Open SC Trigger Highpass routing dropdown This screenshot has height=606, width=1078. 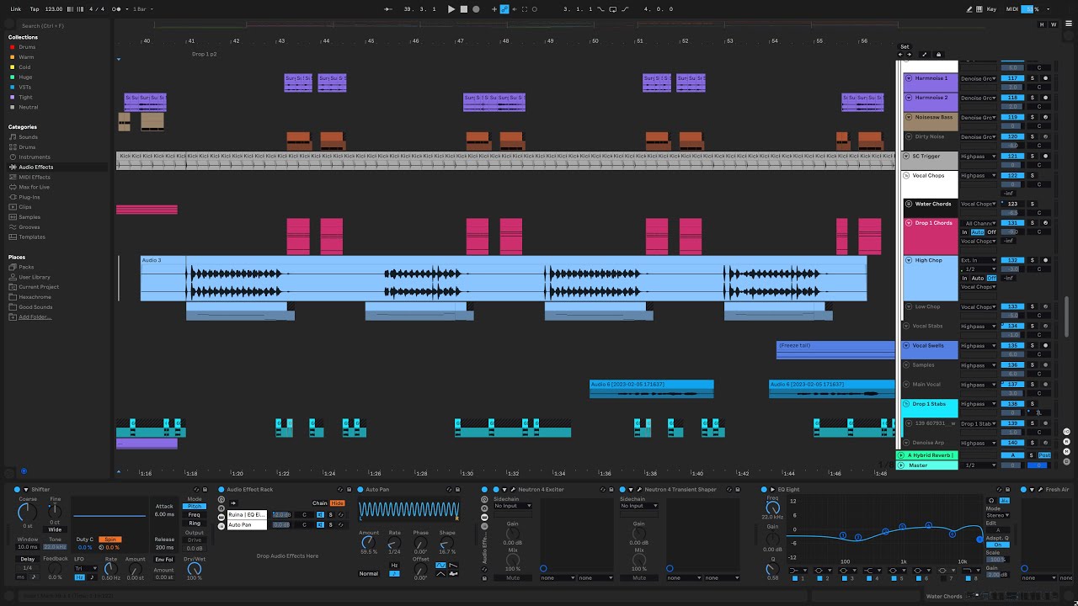click(978, 157)
